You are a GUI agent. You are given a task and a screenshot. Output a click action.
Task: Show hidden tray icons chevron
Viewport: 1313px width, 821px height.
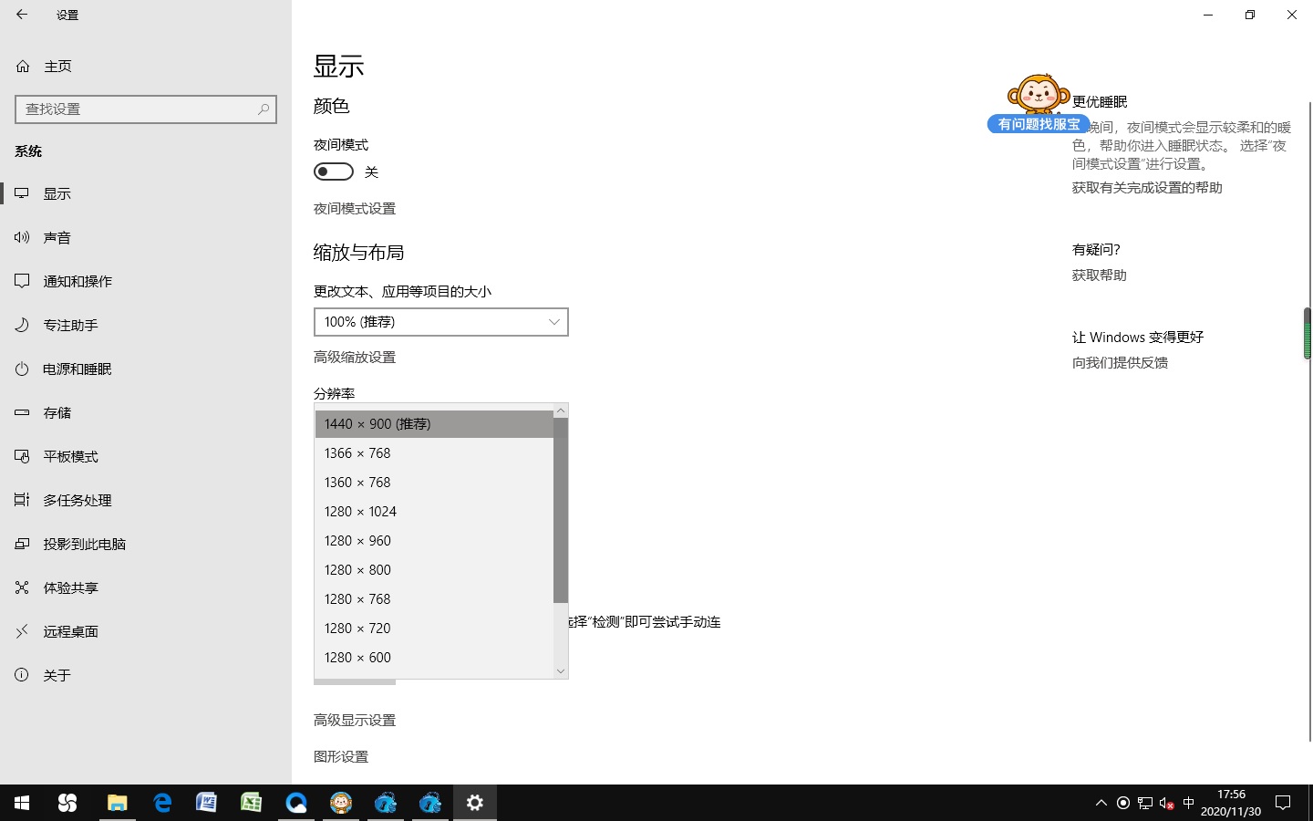[1101, 803]
